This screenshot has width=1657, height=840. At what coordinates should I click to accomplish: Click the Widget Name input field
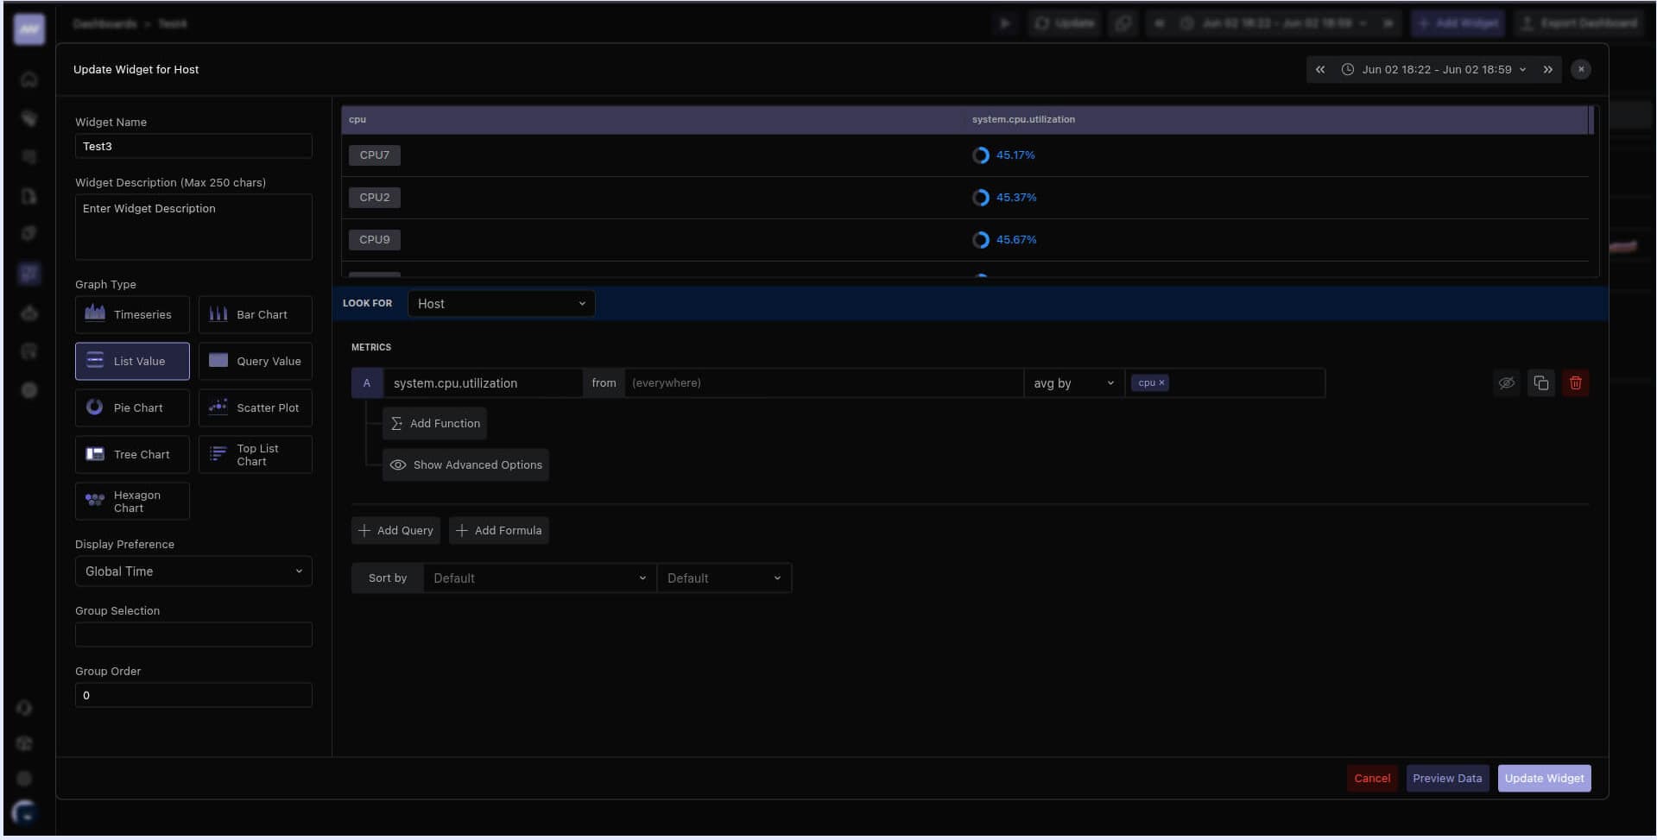[x=193, y=146]
